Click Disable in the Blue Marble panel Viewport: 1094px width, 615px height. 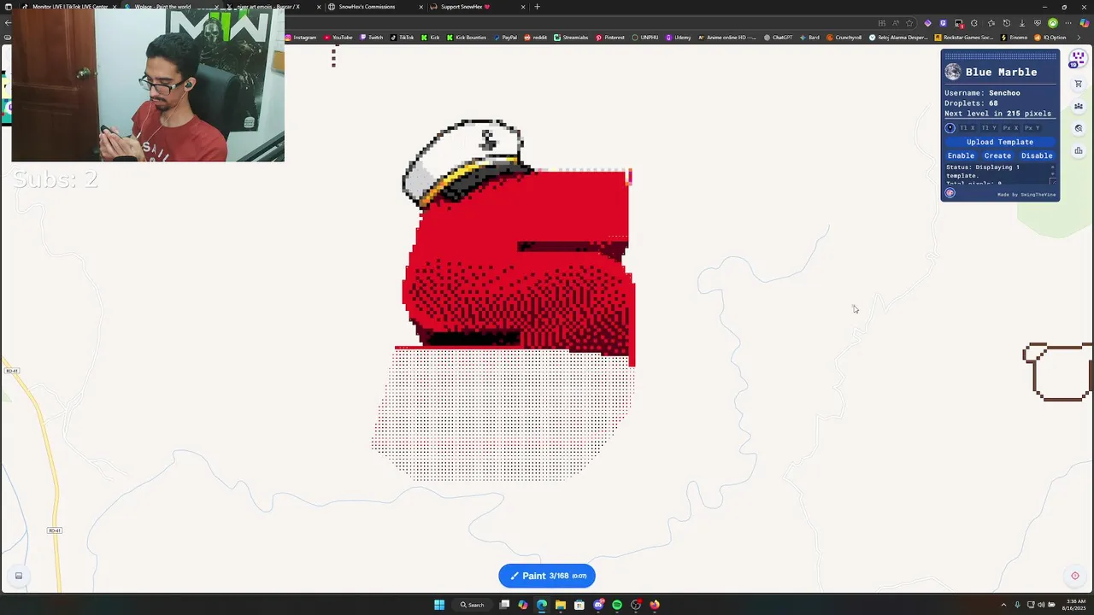[1037, 155]
